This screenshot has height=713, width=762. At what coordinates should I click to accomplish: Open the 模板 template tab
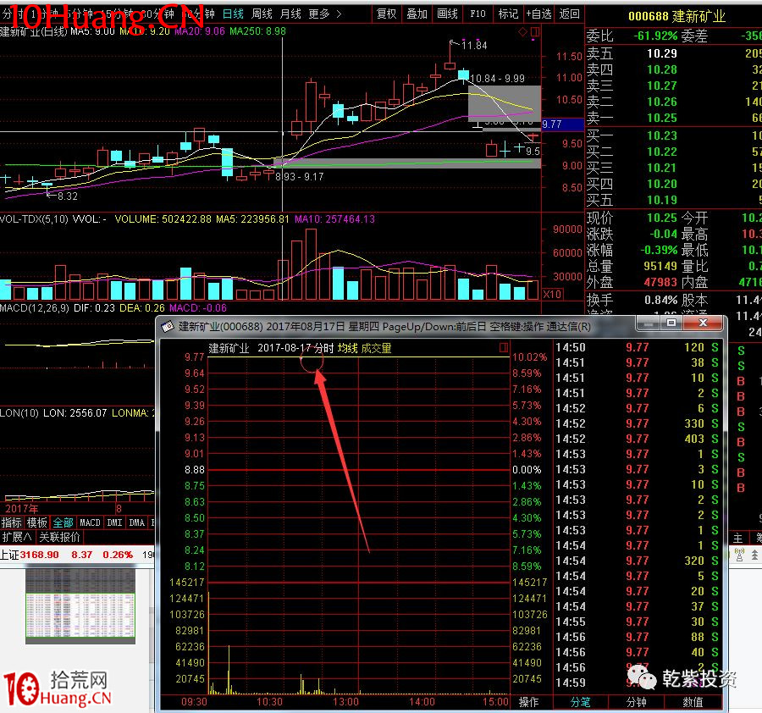tap(37, 522)
